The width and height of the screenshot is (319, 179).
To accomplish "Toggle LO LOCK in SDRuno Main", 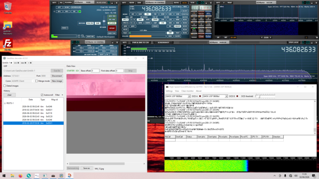I will click(112, 23).
